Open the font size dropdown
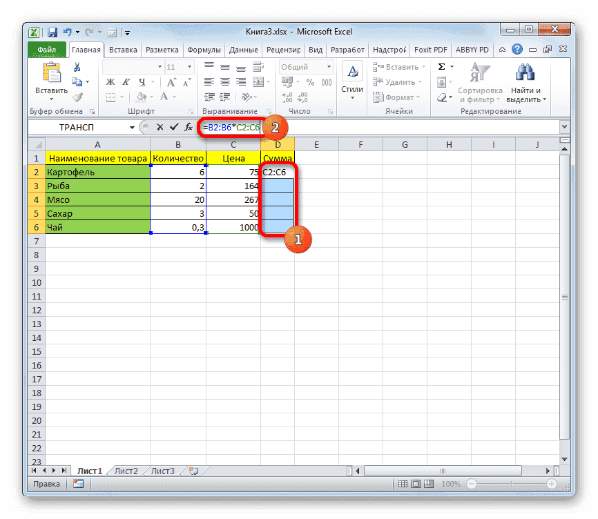 click(189, 66)
